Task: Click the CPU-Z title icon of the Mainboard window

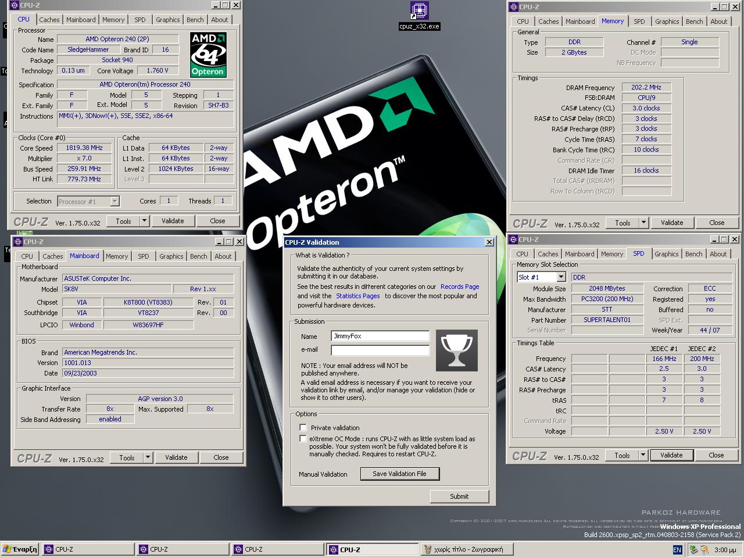Action: 17,242
